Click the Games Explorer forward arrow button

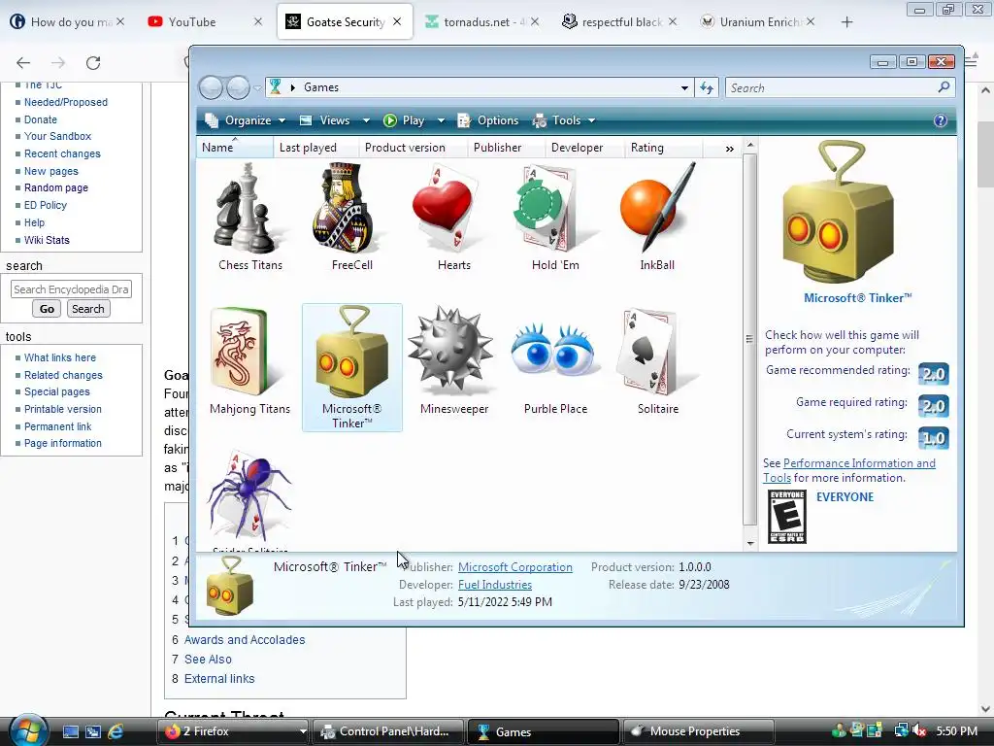click(238, 87)
